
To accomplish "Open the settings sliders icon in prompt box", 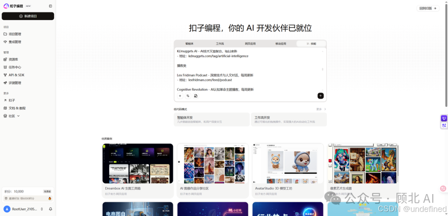I will tap(188, 96).
